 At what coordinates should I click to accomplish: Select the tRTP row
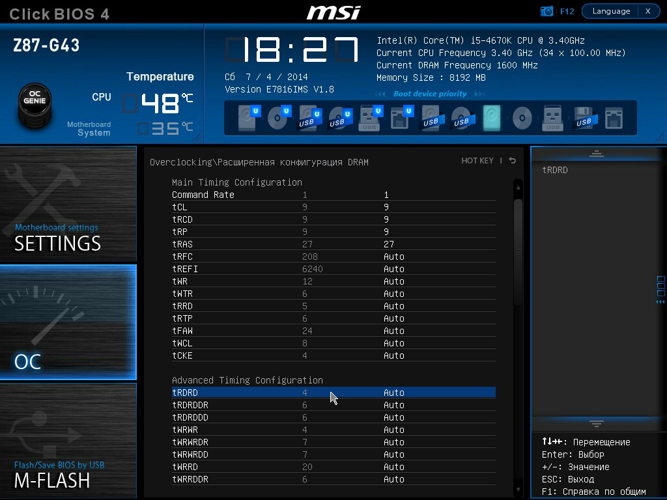click(x=333, y=318)
